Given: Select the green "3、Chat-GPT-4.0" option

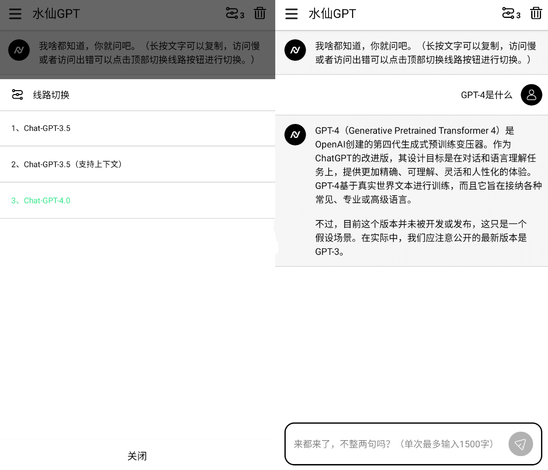Looking at the screenshot, I should (x=41, y=201).
